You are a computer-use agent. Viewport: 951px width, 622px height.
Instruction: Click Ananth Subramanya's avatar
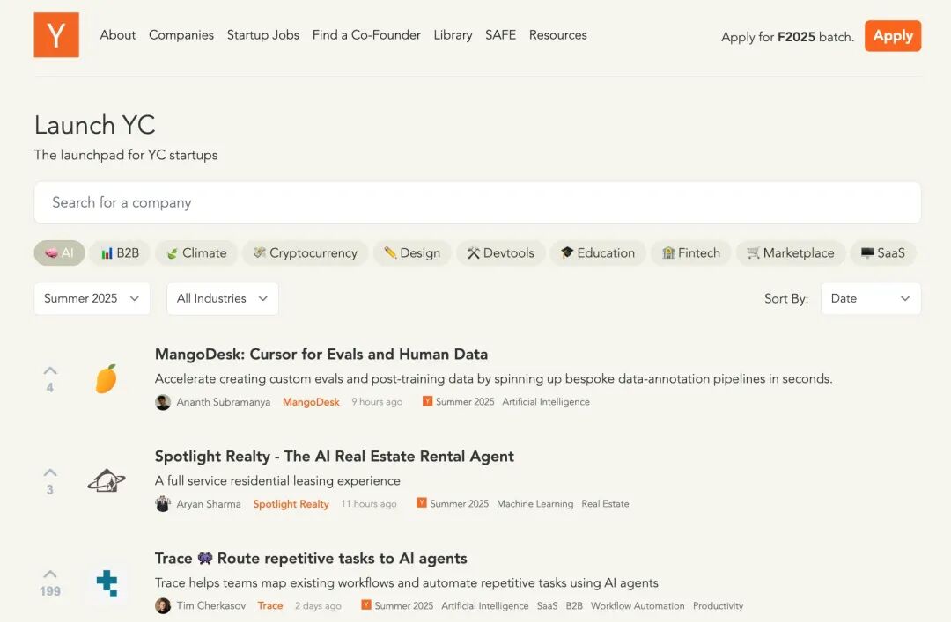point(163,402)
